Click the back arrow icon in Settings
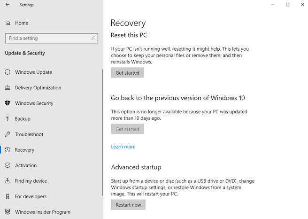The image size is (308, 219). [x=8, y=5]
